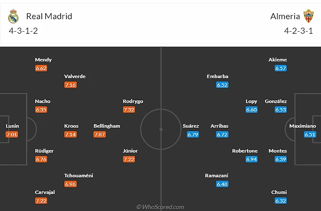Click Lunin's 7.01 rating badge
321x211 pixels.
12,134
